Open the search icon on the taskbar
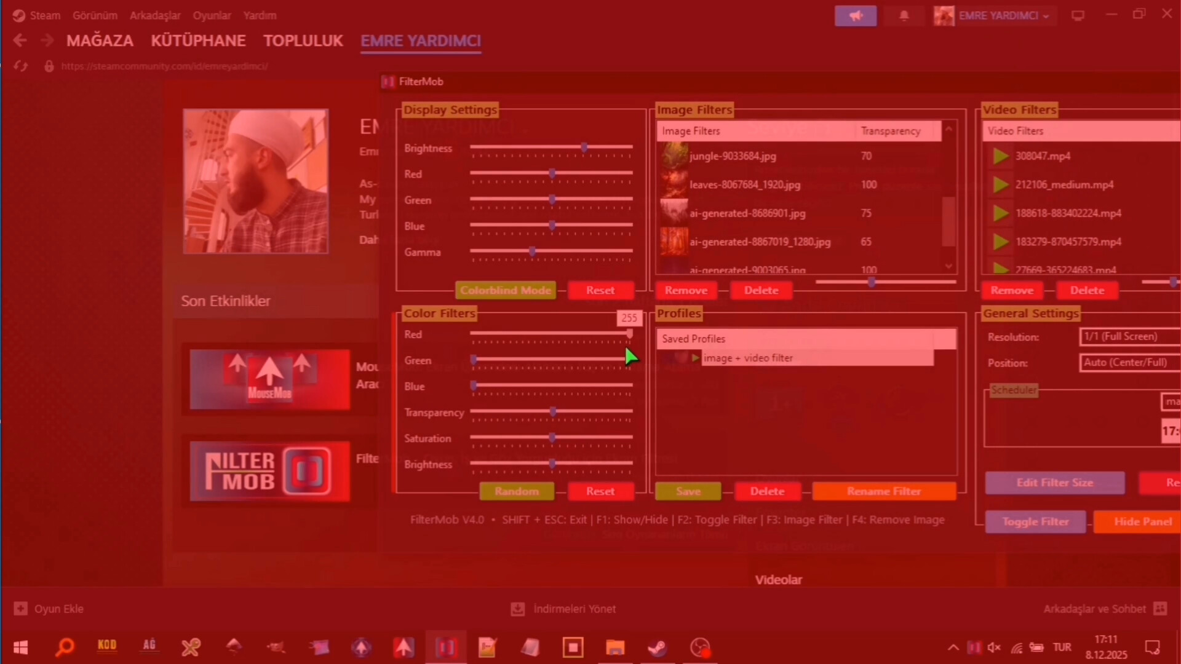Viewport: 1181px width, 664px height. 65,647
